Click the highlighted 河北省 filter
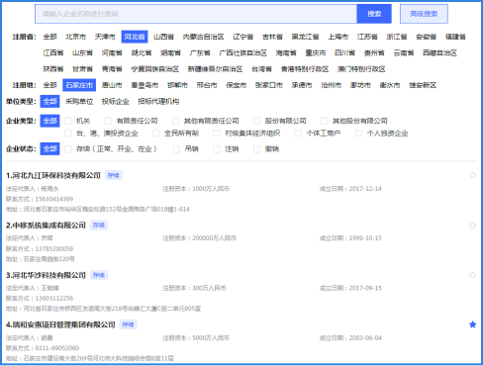The image size is (483, 366). coord(135,37)
